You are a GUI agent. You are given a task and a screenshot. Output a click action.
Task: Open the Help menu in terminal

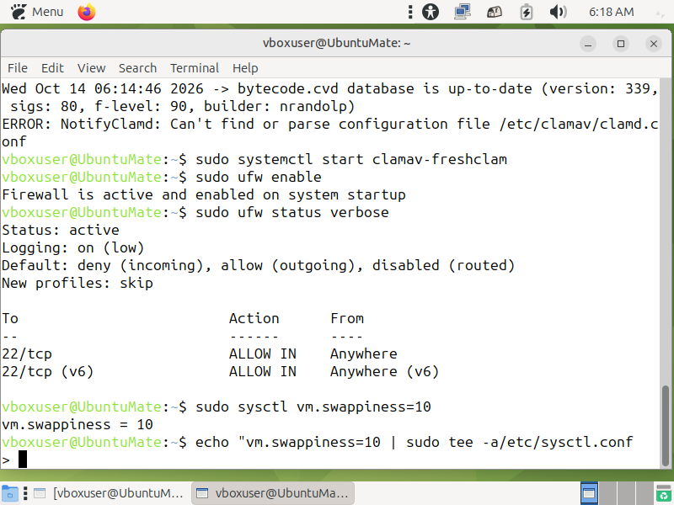245,68
